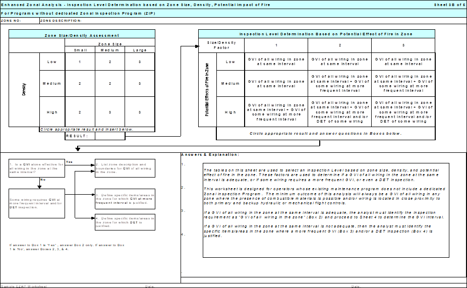Select High density, Large zone size cell
Viewport: 467px width, 288px height.
tap(140, 112)
